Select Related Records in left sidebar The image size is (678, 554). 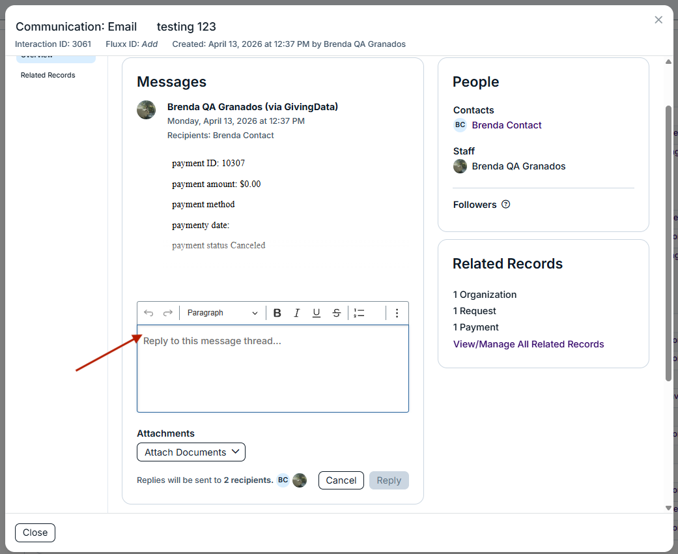[x=48, y=76]
